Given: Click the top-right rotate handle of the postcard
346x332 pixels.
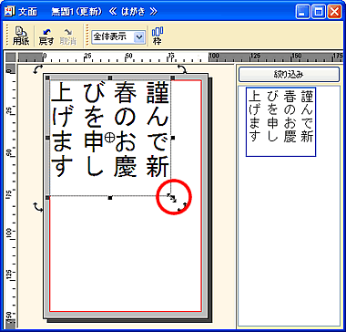Looking at the screenshot, I should [x=182, y=69].
